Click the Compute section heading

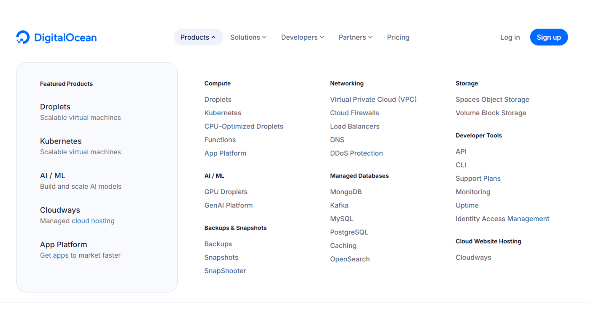[x=217, y=83]
